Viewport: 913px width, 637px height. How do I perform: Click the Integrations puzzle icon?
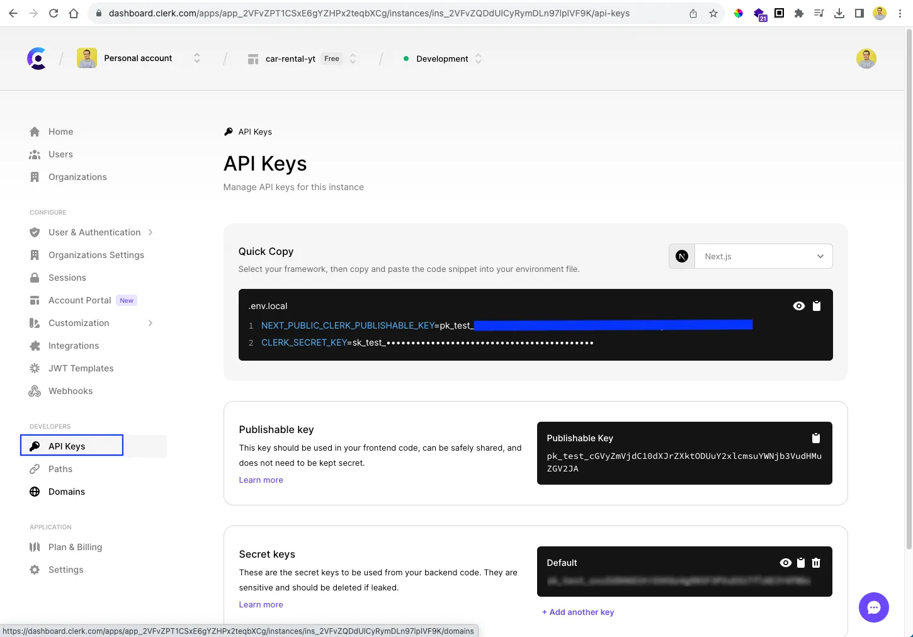[x=35, y=346]
